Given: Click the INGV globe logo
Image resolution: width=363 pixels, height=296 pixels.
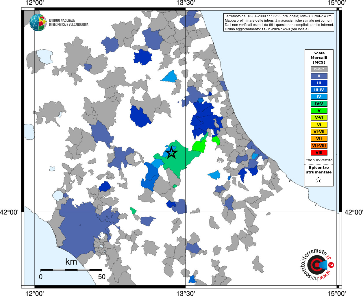Looking at the screenshot, I should pos(38,23).
